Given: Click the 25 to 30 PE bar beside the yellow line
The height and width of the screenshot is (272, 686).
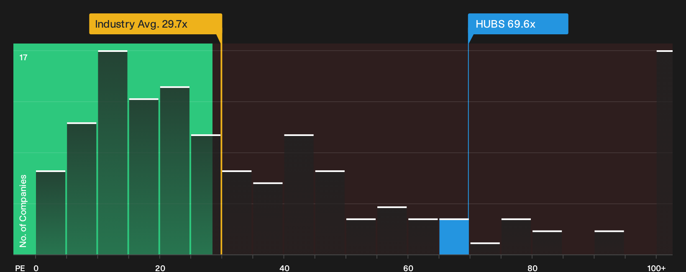Looking at the screenshot, I should point(206,195).
